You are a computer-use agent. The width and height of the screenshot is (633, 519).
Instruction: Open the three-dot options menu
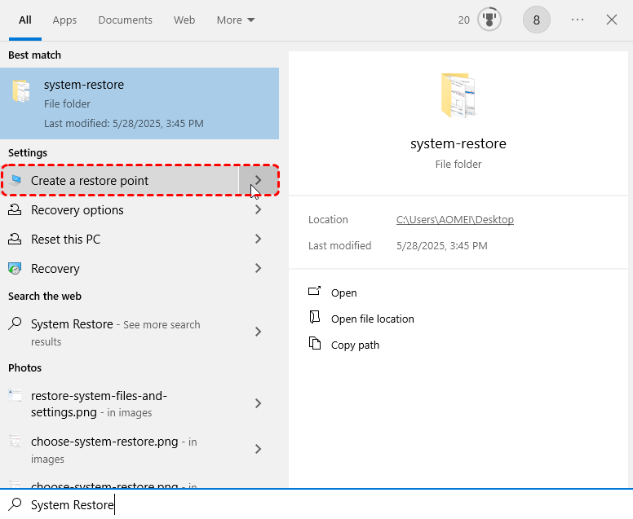tap(578, 20)
